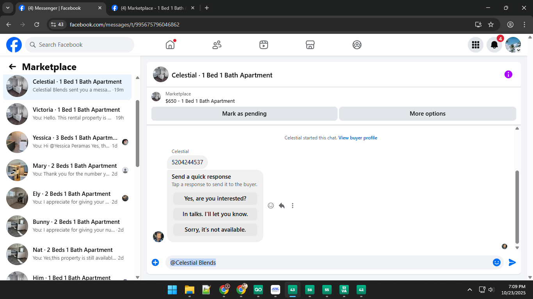Screen dimensions: 533x299
Task: Open new browser tab
Action: point(207,8)
